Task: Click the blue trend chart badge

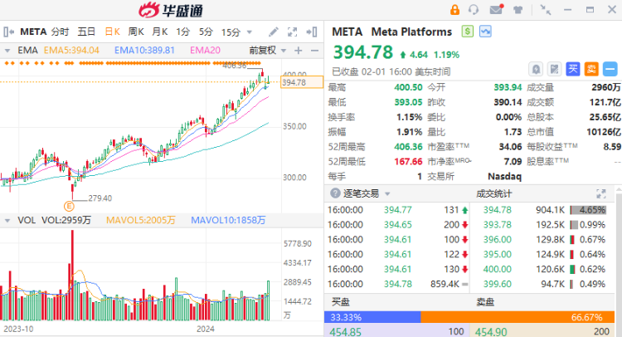Action: (x=485, y=32)
